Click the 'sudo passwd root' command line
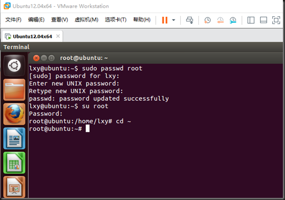 pyautogui.click(x=86, y=68)
